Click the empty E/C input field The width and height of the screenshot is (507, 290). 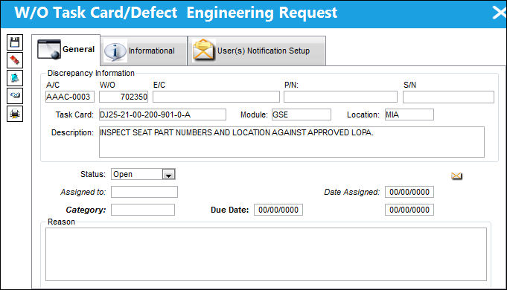[216, 97]
